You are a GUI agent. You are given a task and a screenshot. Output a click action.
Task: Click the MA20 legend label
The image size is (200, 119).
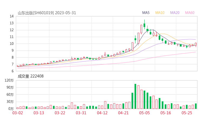coord(175,13)
